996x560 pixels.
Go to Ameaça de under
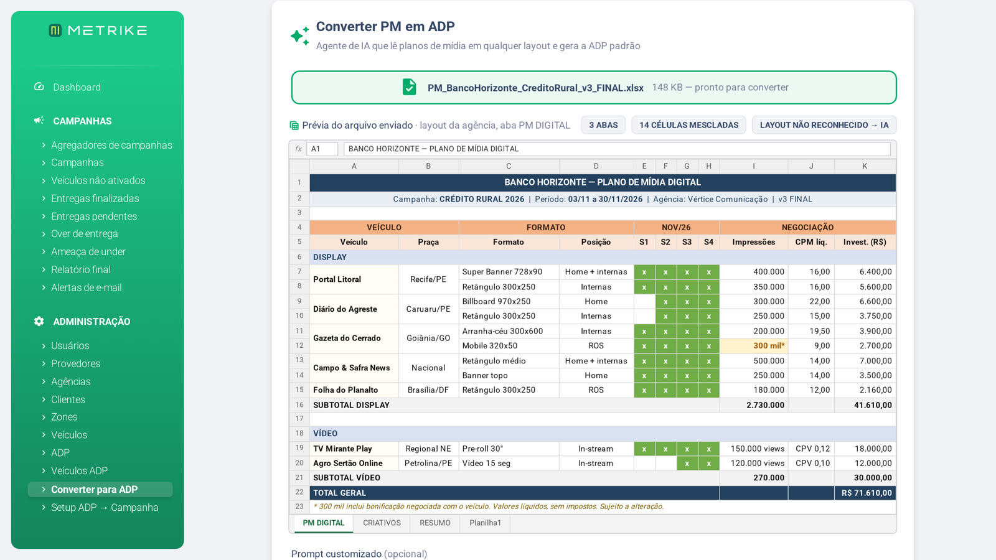coord(88,252)
